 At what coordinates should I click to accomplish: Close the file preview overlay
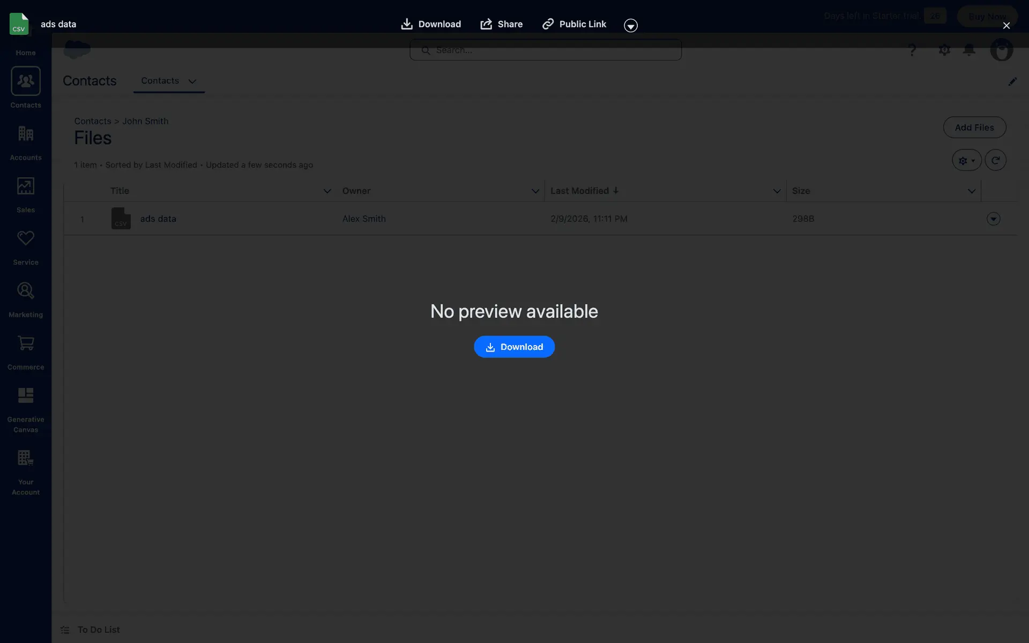[1006, 26]
